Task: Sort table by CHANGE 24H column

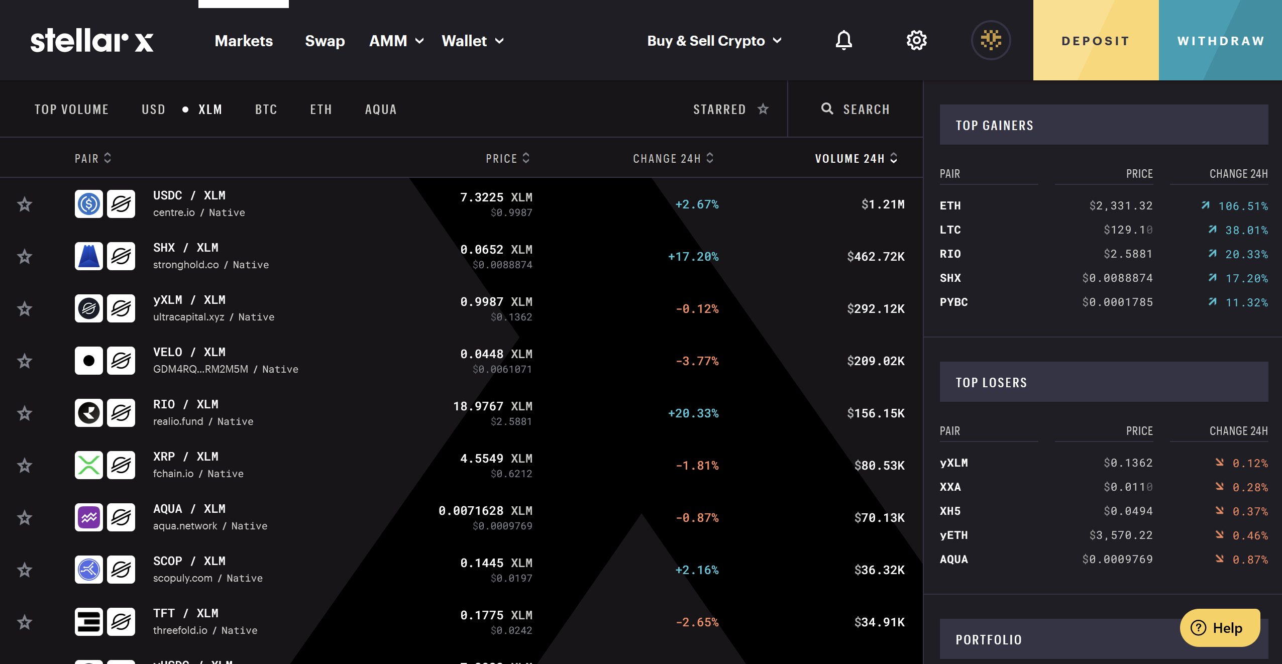Action: [x=673, y=158]
